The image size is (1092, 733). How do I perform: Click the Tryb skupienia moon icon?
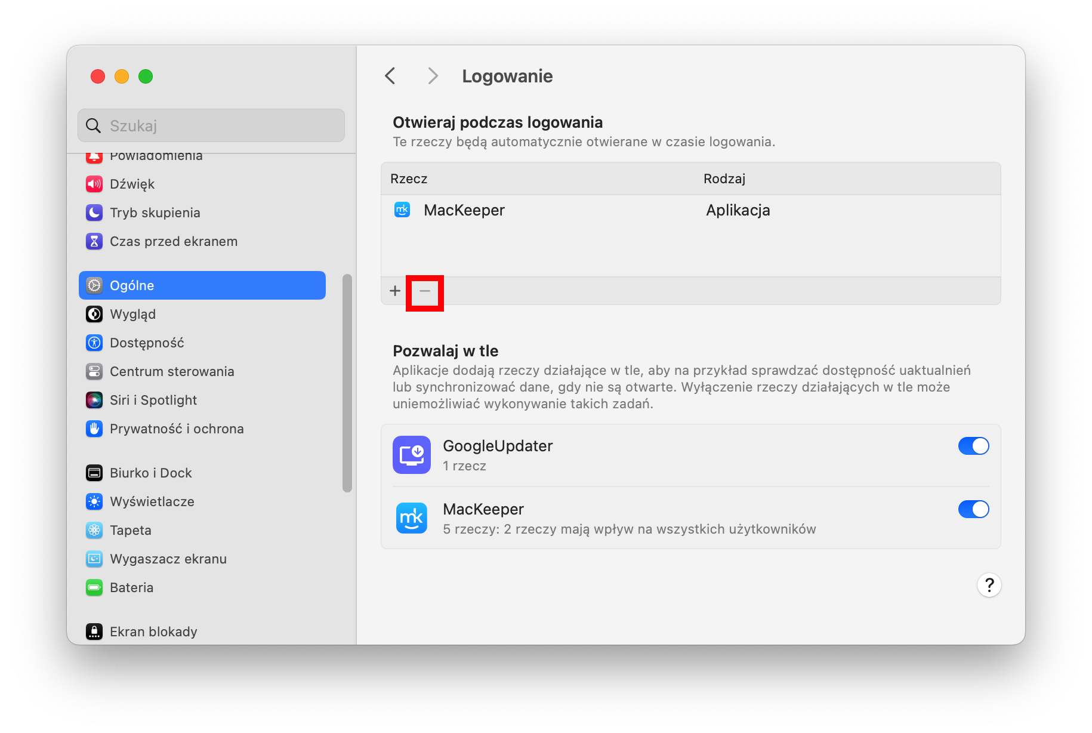click(x=94, y=212)
